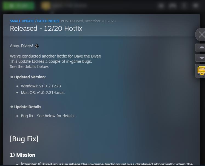
Task: Open Dave the Diver game thumbnail
Action: coord(200,71)
